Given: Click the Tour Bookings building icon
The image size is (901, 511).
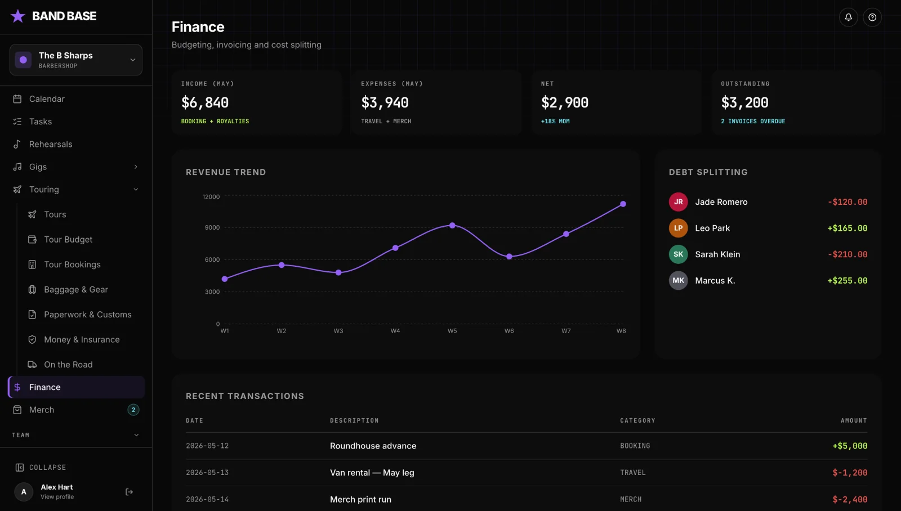Looking at the screenshot, I should point(32,265).
